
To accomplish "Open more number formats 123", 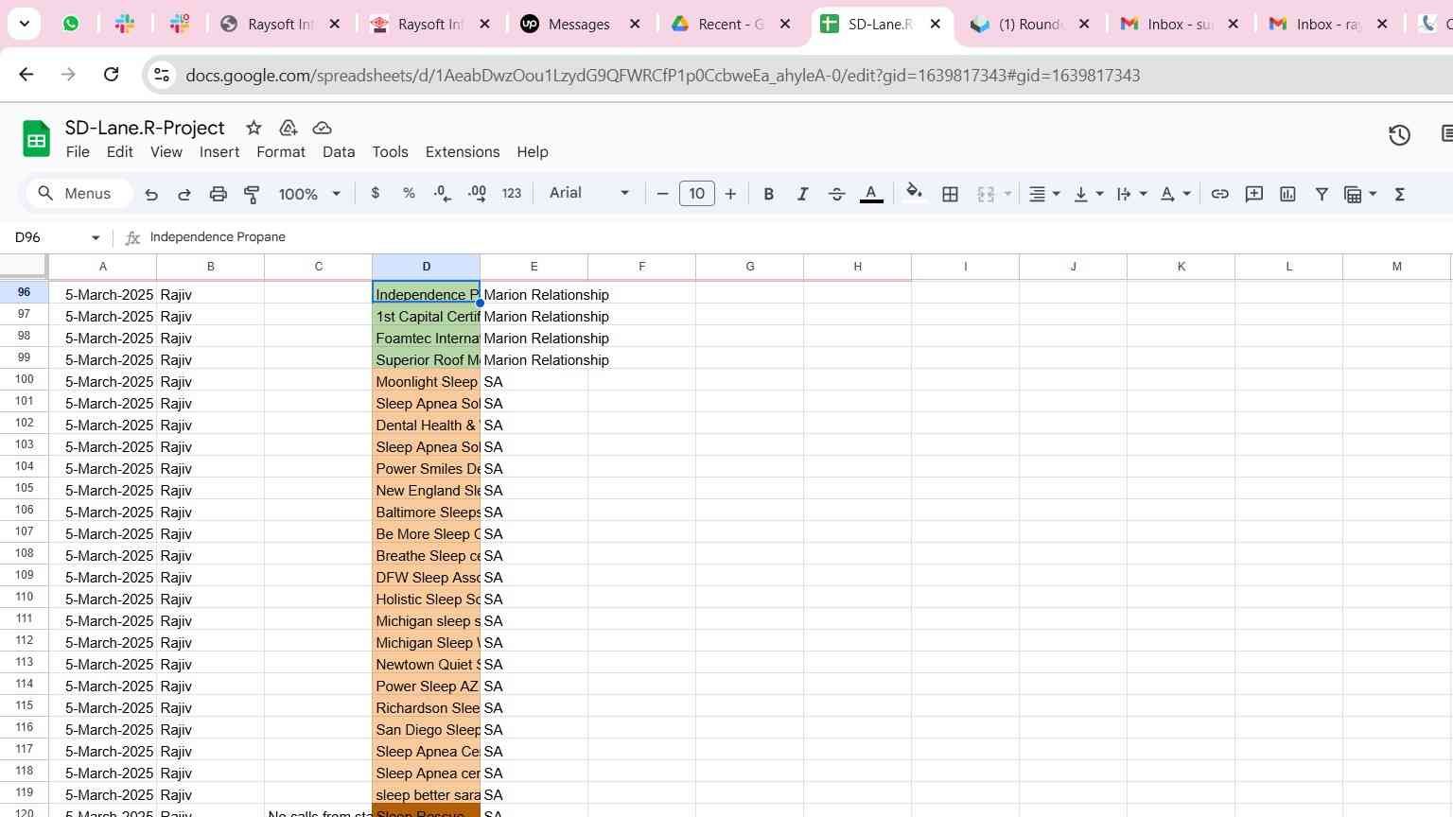I will 512,193.
